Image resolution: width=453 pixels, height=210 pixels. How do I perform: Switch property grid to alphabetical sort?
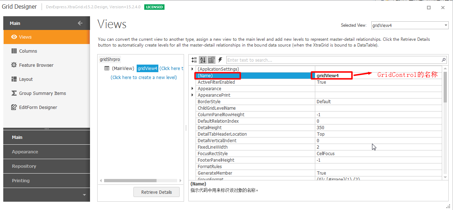tap(203, 60)
